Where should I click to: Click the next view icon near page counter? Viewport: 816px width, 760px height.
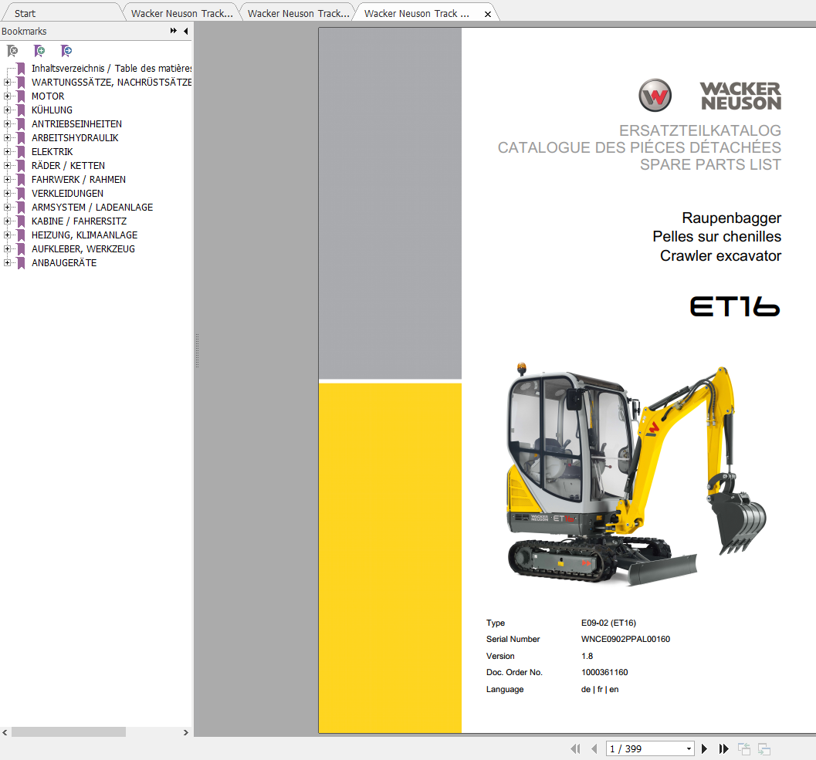pos(764,748)
